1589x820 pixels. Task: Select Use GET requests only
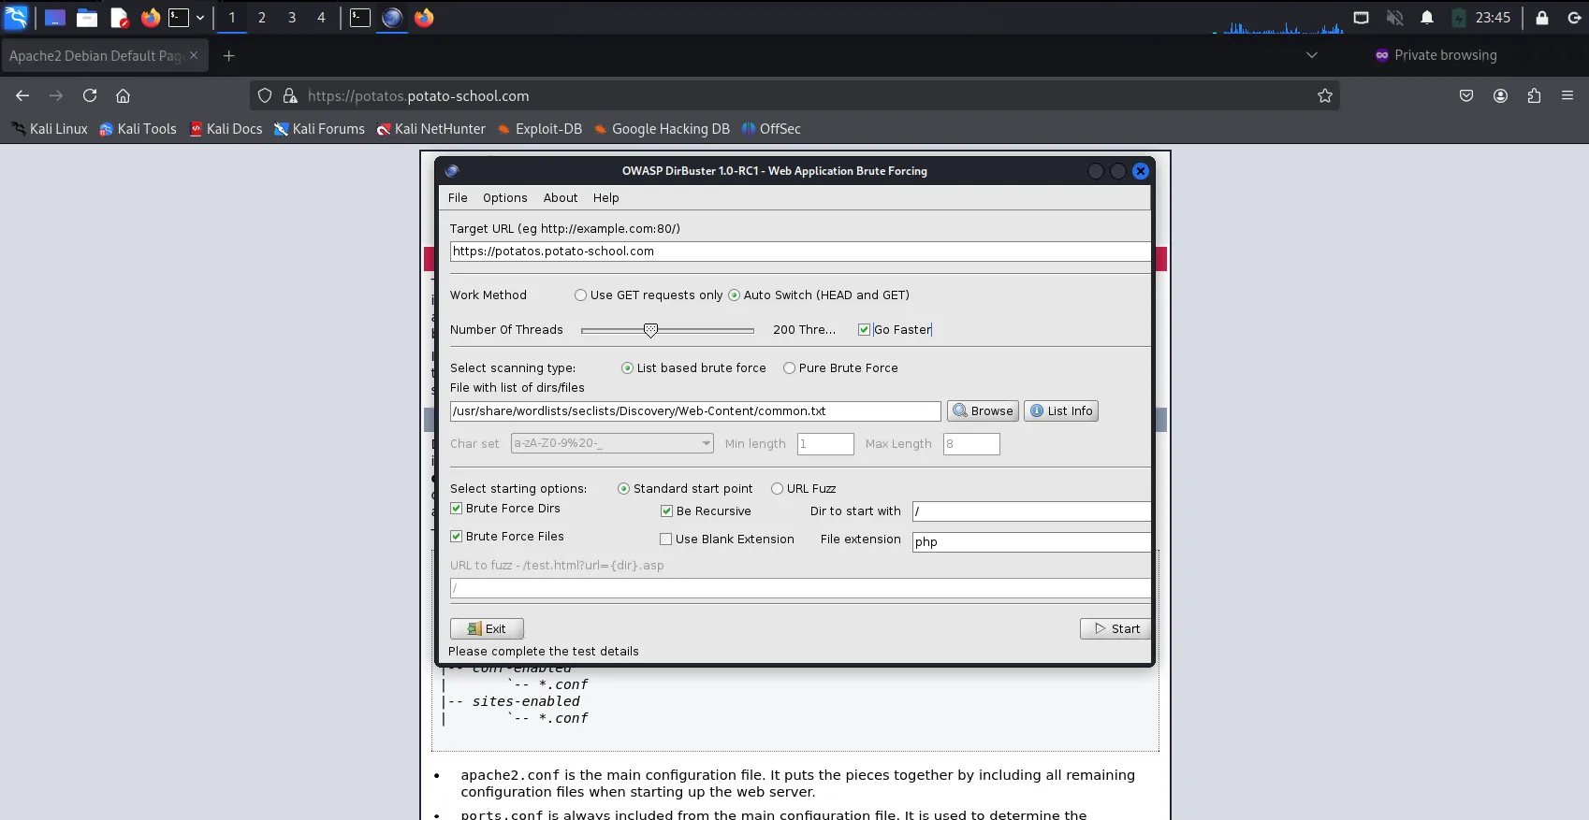649,295
